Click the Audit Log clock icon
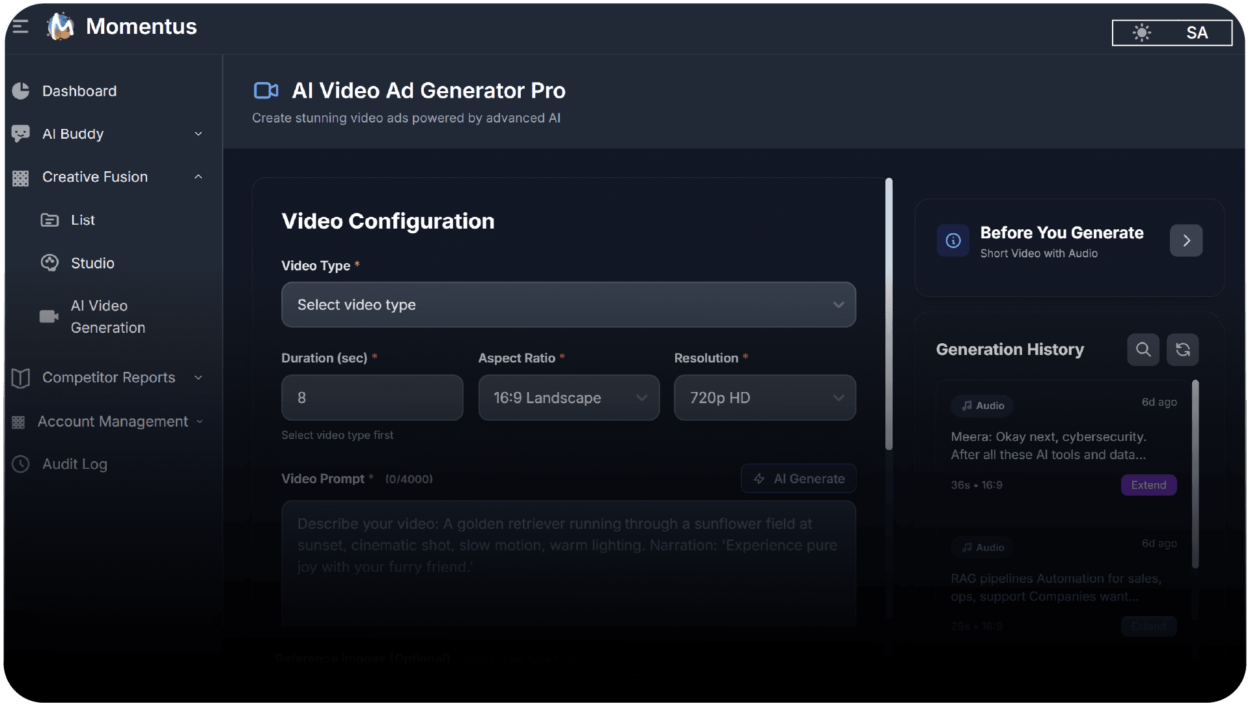 pyautogui.click(x=21, y=464)
